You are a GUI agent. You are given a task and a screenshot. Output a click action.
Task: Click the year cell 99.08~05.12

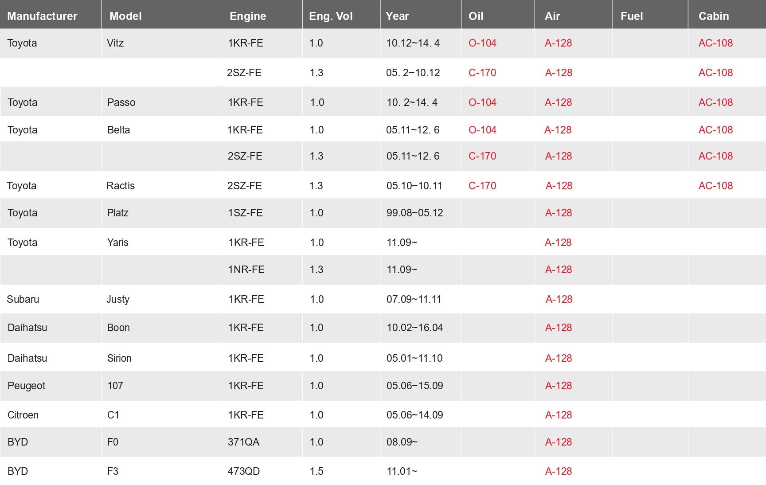414,213
